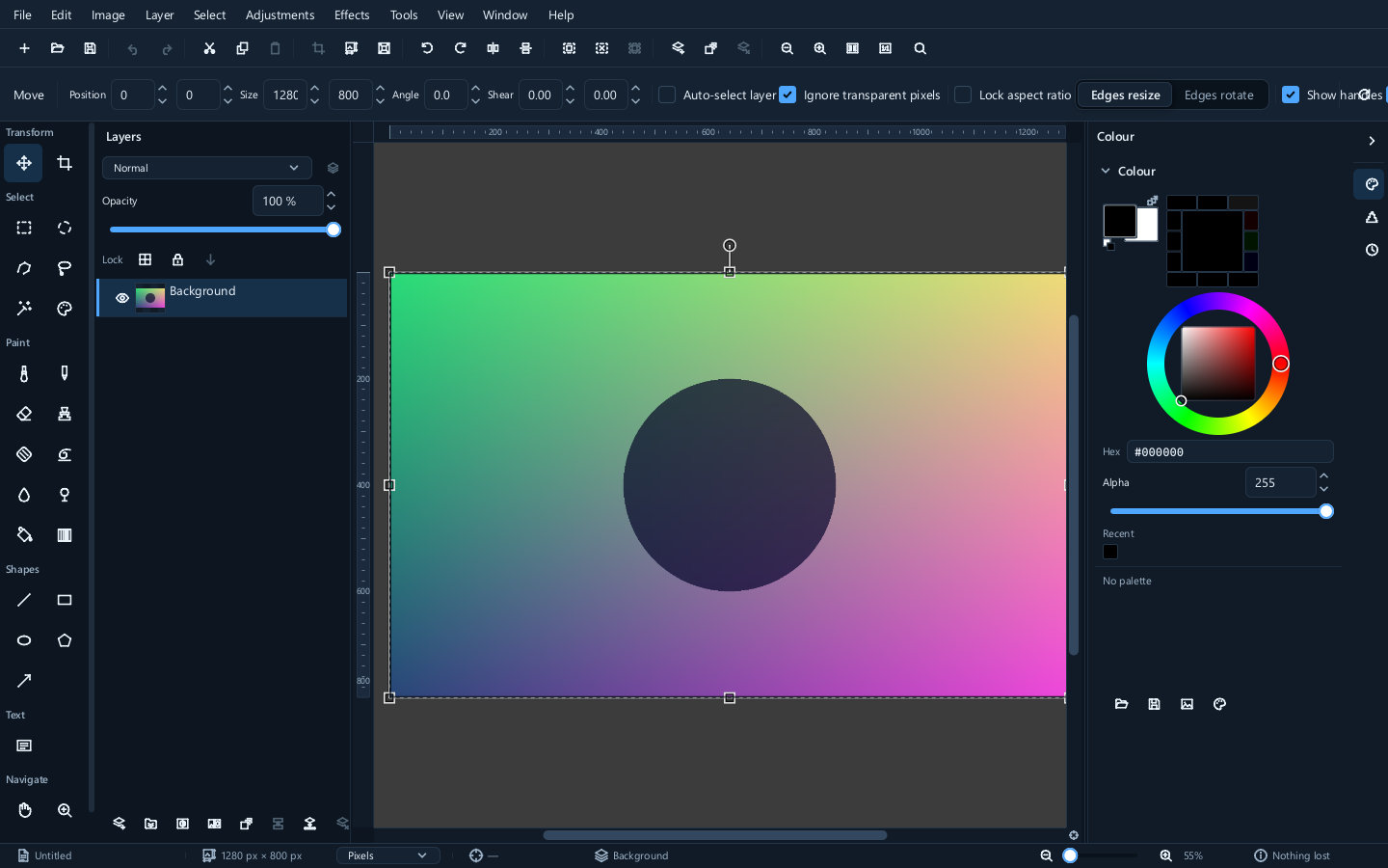Collapse the Colour section expander
This screenshot has width=1388, height=868.
click(1106, 171)
